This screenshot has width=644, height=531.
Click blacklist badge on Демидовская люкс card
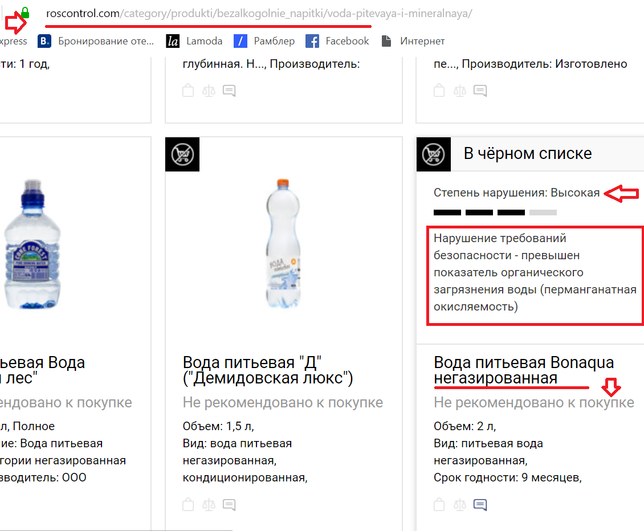click(182, 154)
